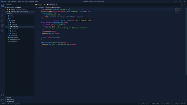Change the JavaScript language mode
The height and width of the screenshot is (105, 187).
[x=163, y=104]
